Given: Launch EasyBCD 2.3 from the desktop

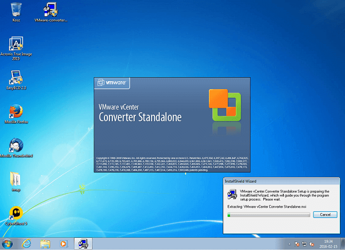Looking at the screenshot, I should coord(16,78).
